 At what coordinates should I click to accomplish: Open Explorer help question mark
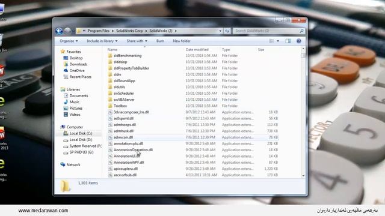click(x=298, y=41)
